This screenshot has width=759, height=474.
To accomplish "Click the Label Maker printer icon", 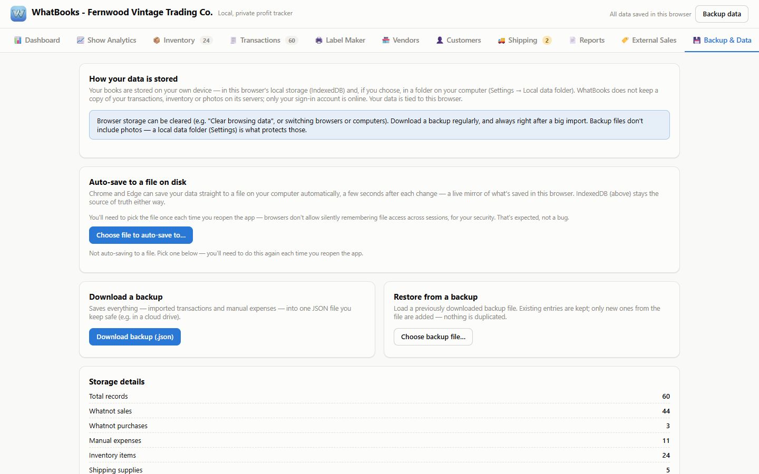I will 318,40.
